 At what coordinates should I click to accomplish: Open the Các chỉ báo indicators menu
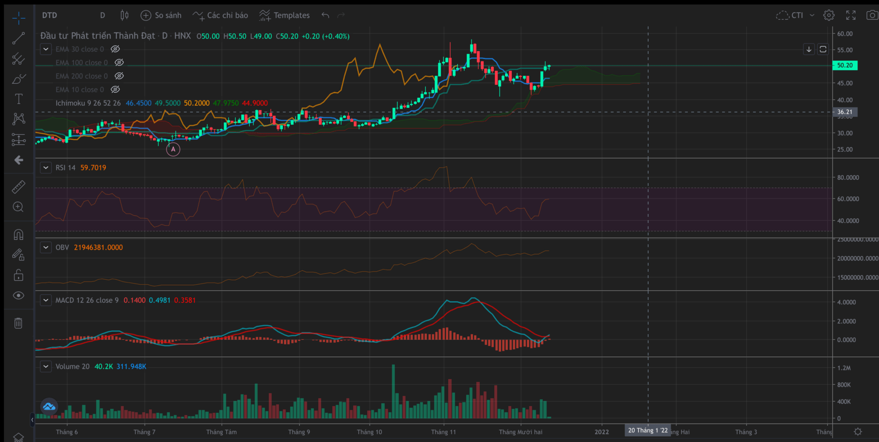point(220,15)
